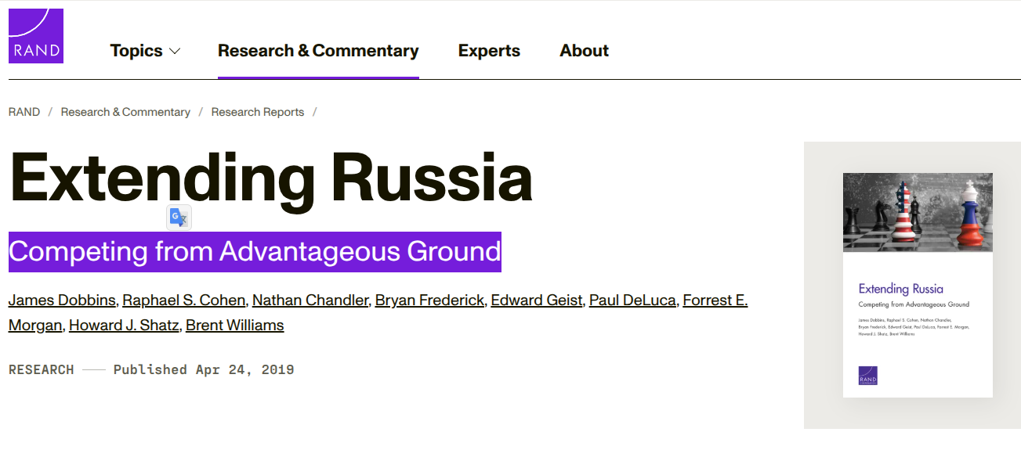Click the Google Translate popup icon

[179, 218]
